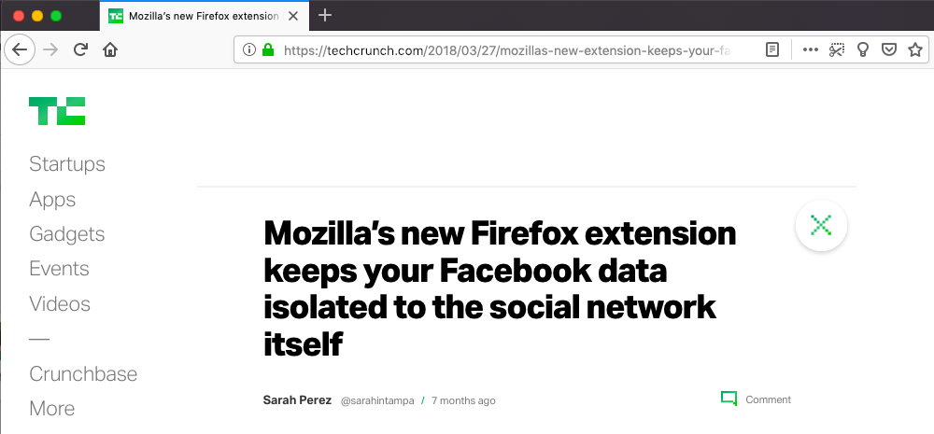Open a new tab

point(325,16)
